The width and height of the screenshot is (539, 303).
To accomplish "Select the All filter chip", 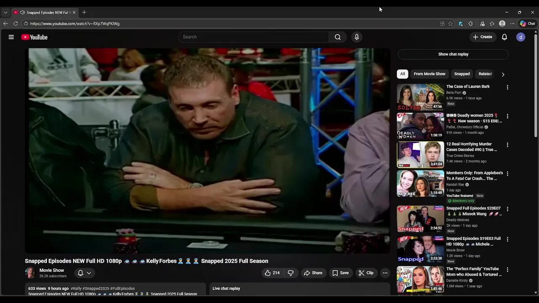I will click(x=403, y=74).
